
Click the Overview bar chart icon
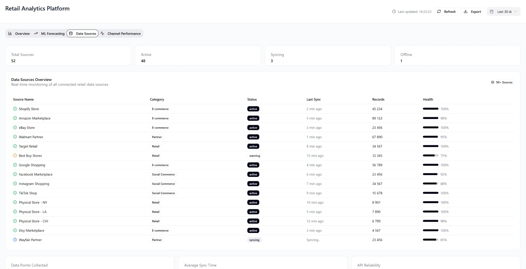(x=10, y=33)
